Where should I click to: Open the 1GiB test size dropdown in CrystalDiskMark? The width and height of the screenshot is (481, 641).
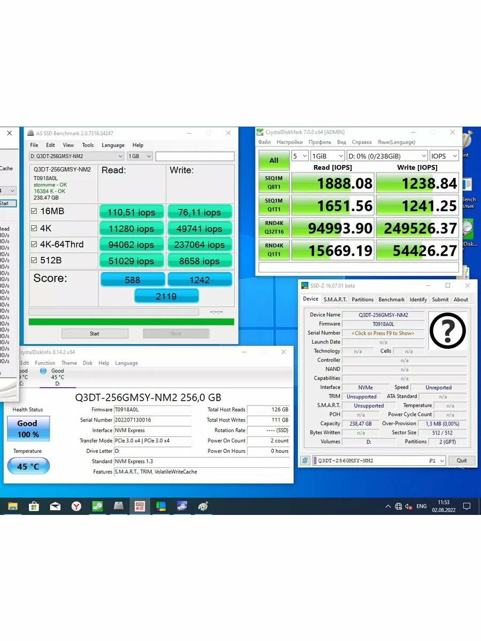point(328,156)
